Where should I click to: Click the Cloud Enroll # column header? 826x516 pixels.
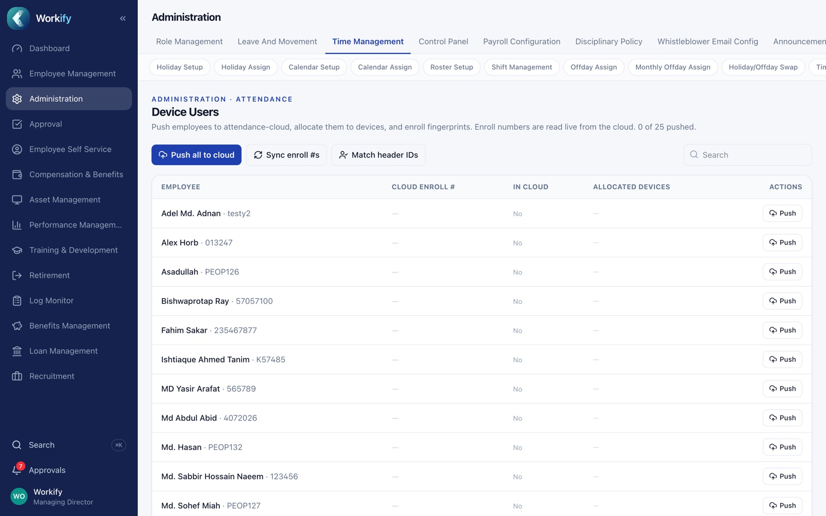pyautogui.click(x=423, y=187)
